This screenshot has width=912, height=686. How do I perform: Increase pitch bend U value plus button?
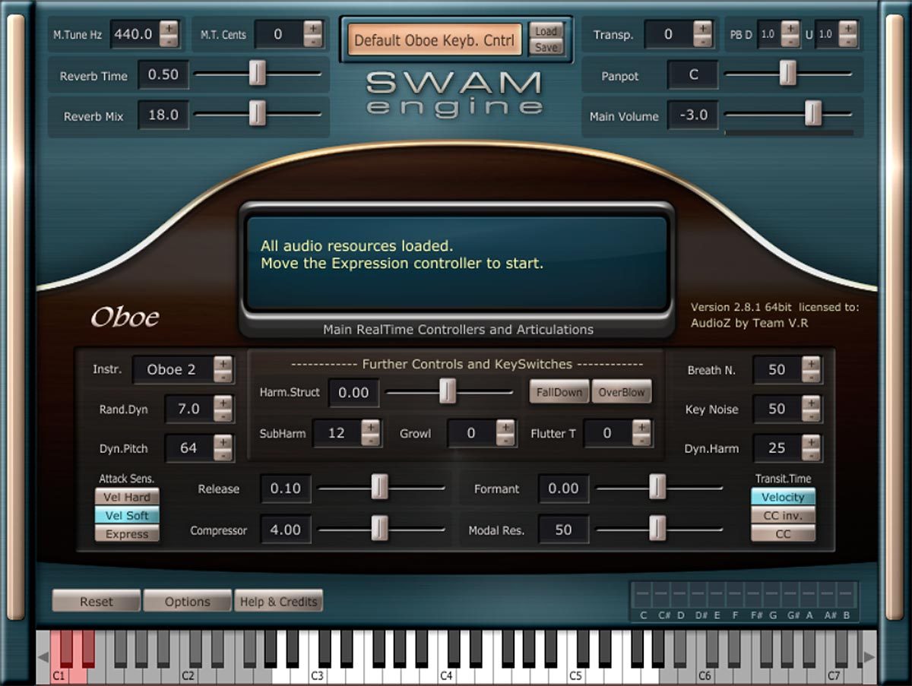click(848, 27)
